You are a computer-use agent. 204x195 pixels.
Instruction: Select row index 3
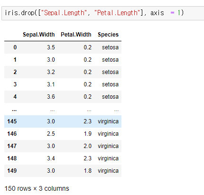point(15,84)
